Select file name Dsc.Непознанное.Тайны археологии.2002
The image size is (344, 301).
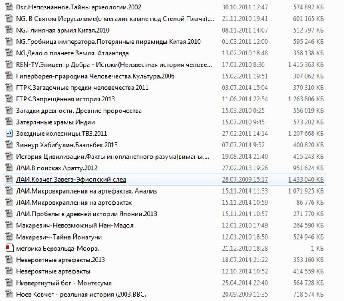79,7
